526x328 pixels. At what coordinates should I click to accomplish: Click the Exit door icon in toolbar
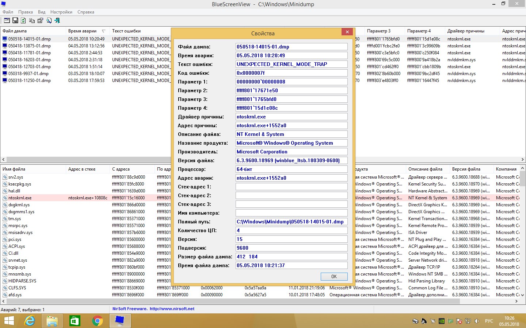pyautogui.click(x=57, y=20)
